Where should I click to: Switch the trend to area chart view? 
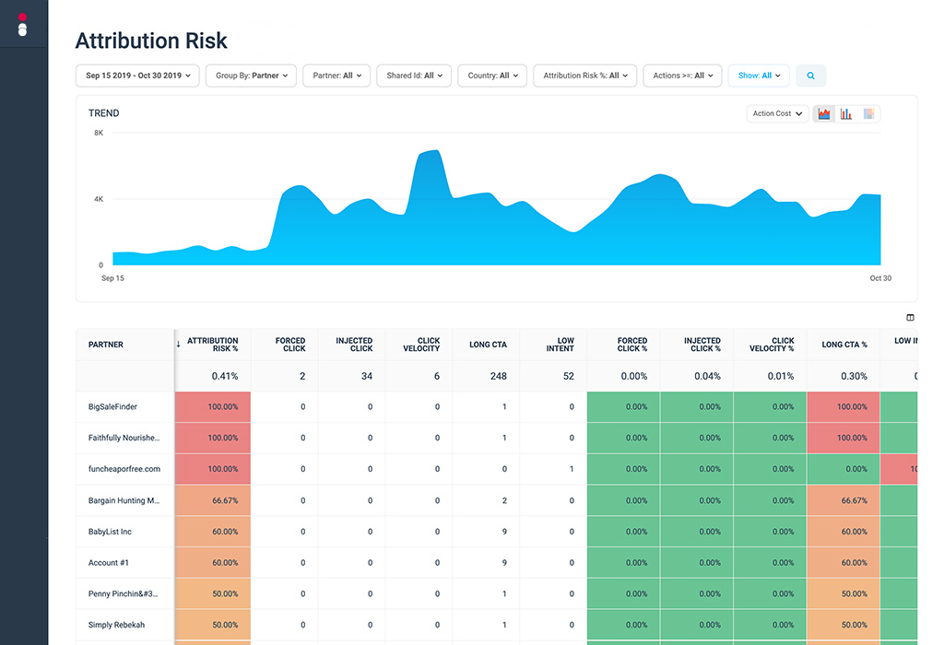(x=824, y=114)
